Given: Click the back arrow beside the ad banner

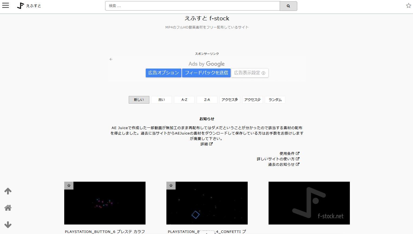Looking at the screenshot, I should pos(111,59).
